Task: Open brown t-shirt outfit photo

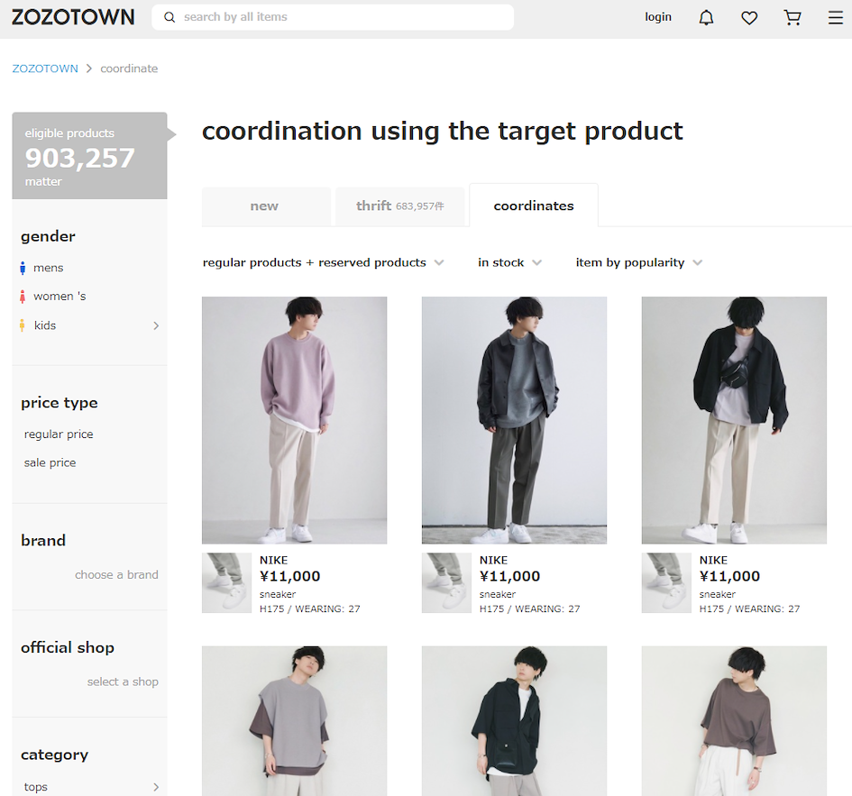Action: 734,721
